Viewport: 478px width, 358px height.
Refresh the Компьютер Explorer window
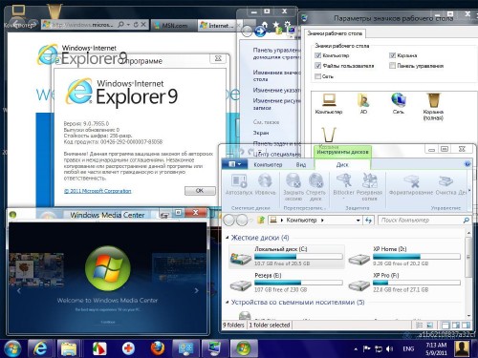[x=368, y=221]
